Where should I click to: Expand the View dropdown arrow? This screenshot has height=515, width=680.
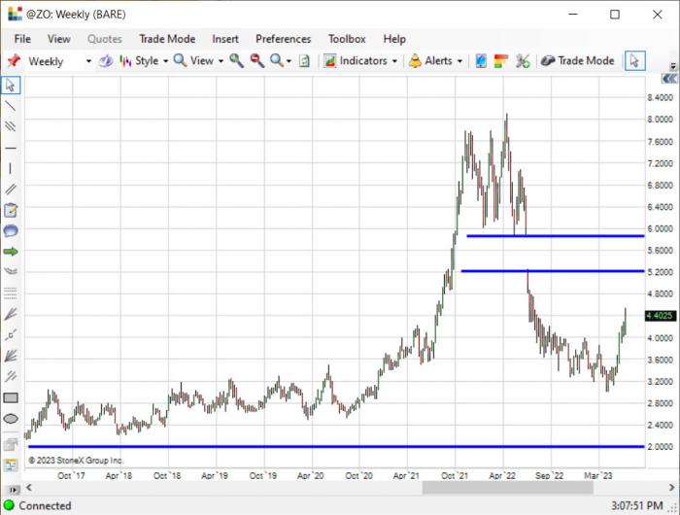221,61
